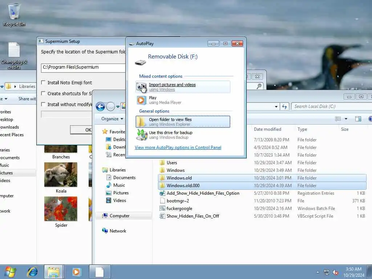Open the address bar history dropdown

pyautogui.click(x=276, y=106)
